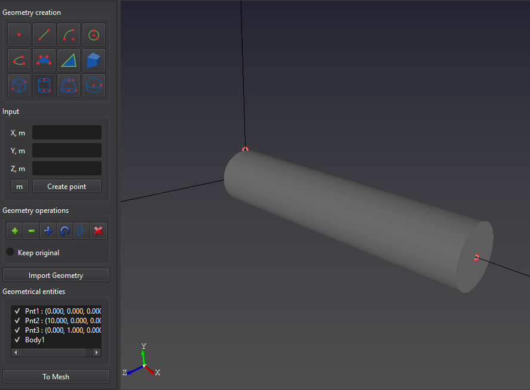Click the entities list right scroll arrow
Viewport: 530px width, 390px height.
[x=97, y=353]
